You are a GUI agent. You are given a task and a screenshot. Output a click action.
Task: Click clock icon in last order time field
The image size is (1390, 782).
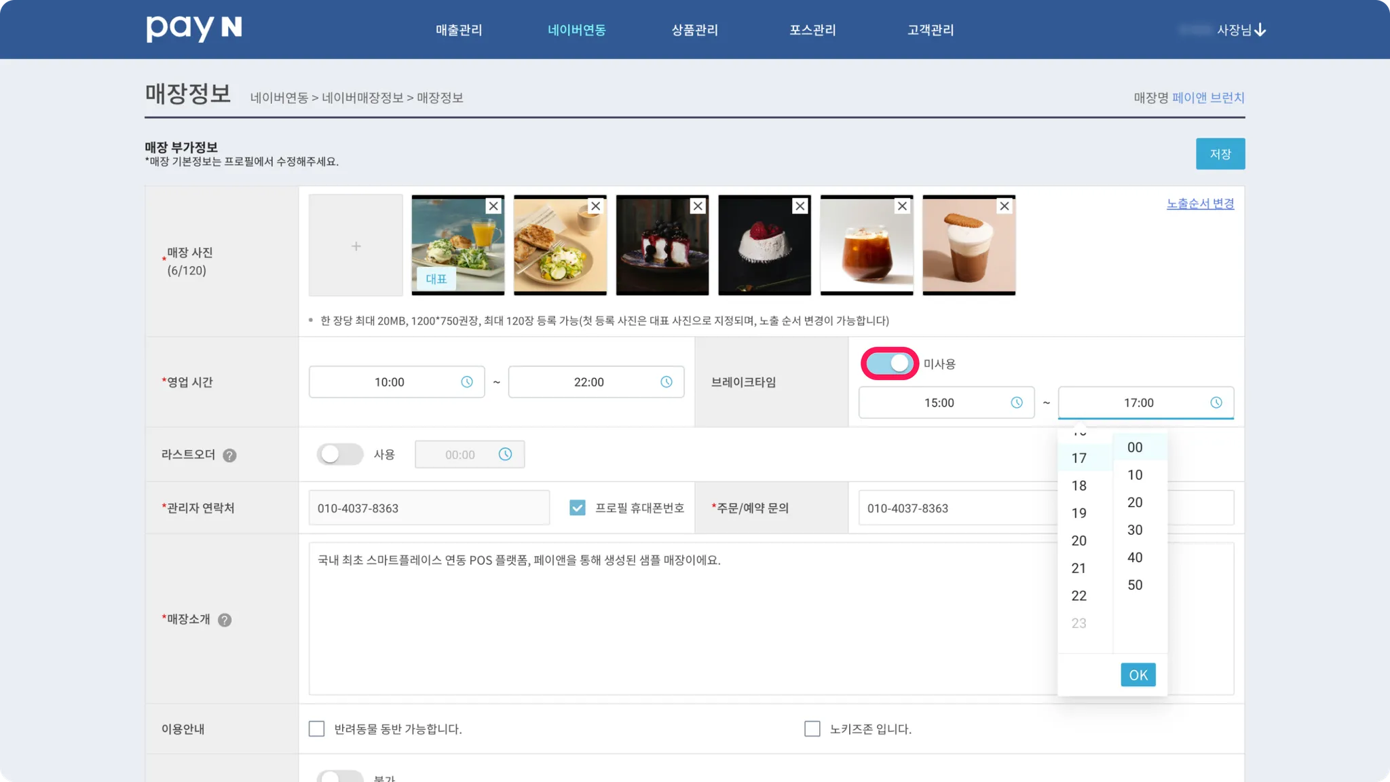coord(505,454)
